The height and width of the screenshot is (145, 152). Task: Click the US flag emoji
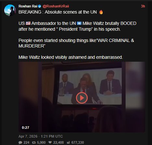(x=28, y=23)
